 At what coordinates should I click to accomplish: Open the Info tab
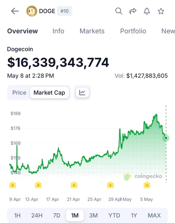58,31
